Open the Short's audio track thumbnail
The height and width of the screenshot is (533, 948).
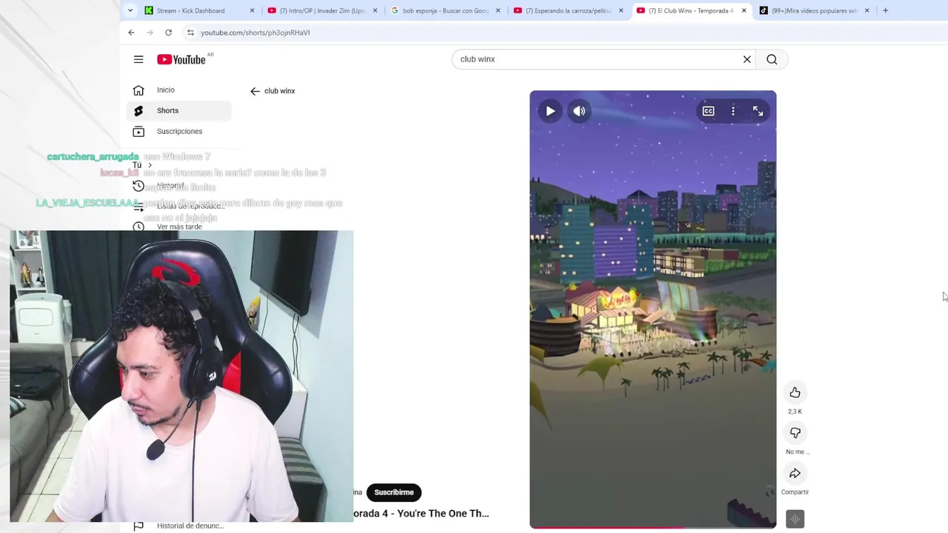(795, 519)
